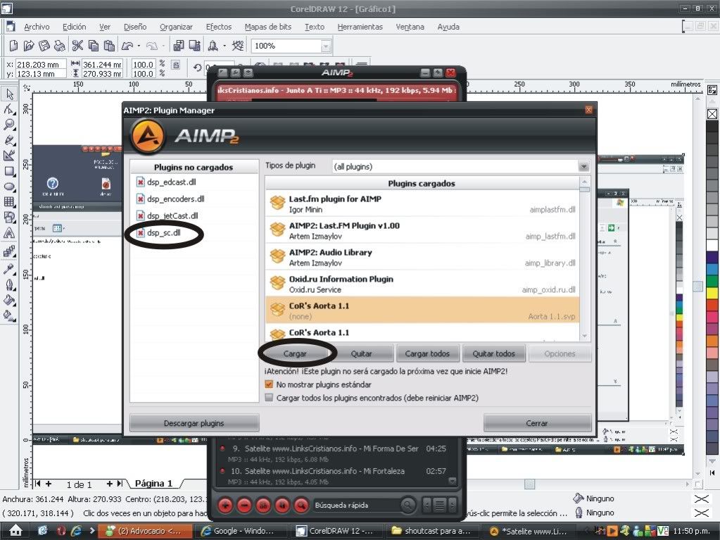
Task: Click the Open file icon in CorelDRAW toolbar
Action: 28,46
